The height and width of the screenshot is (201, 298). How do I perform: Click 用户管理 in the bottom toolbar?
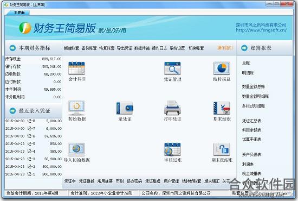(171, 181)
